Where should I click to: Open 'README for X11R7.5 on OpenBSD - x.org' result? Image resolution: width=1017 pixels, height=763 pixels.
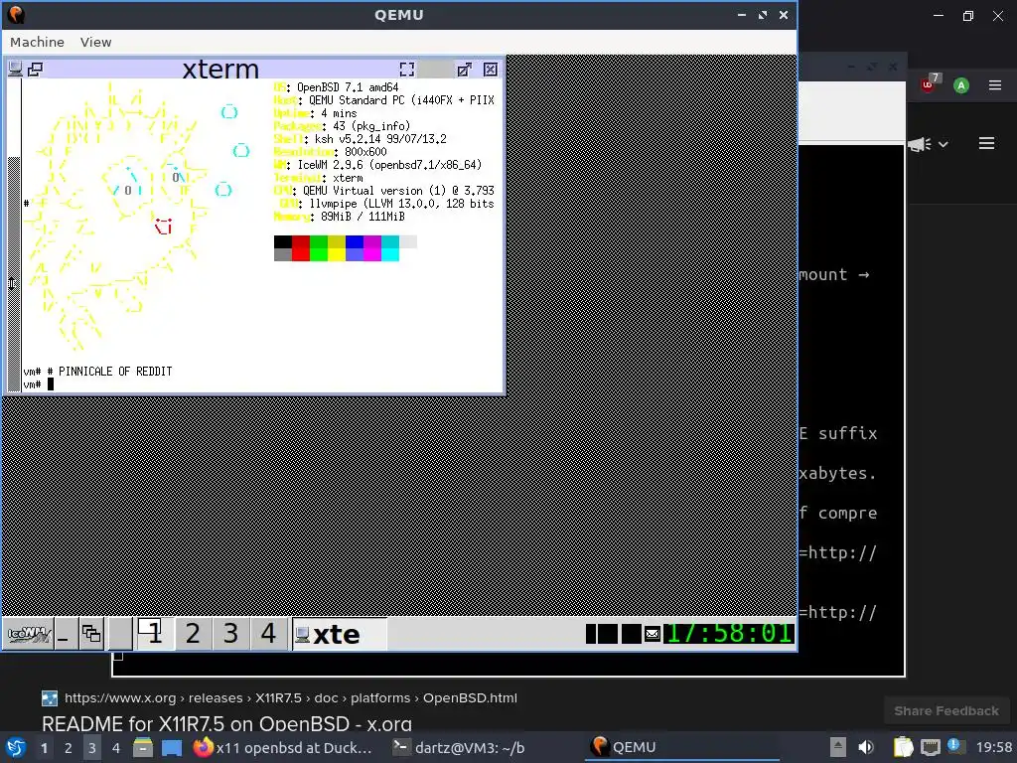[x=227, y=724]
